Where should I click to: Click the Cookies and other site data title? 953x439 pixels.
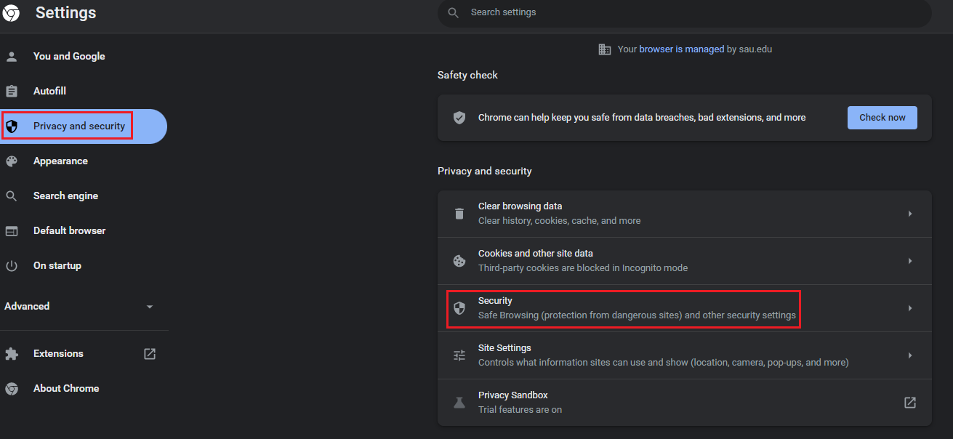pos(536,254)
